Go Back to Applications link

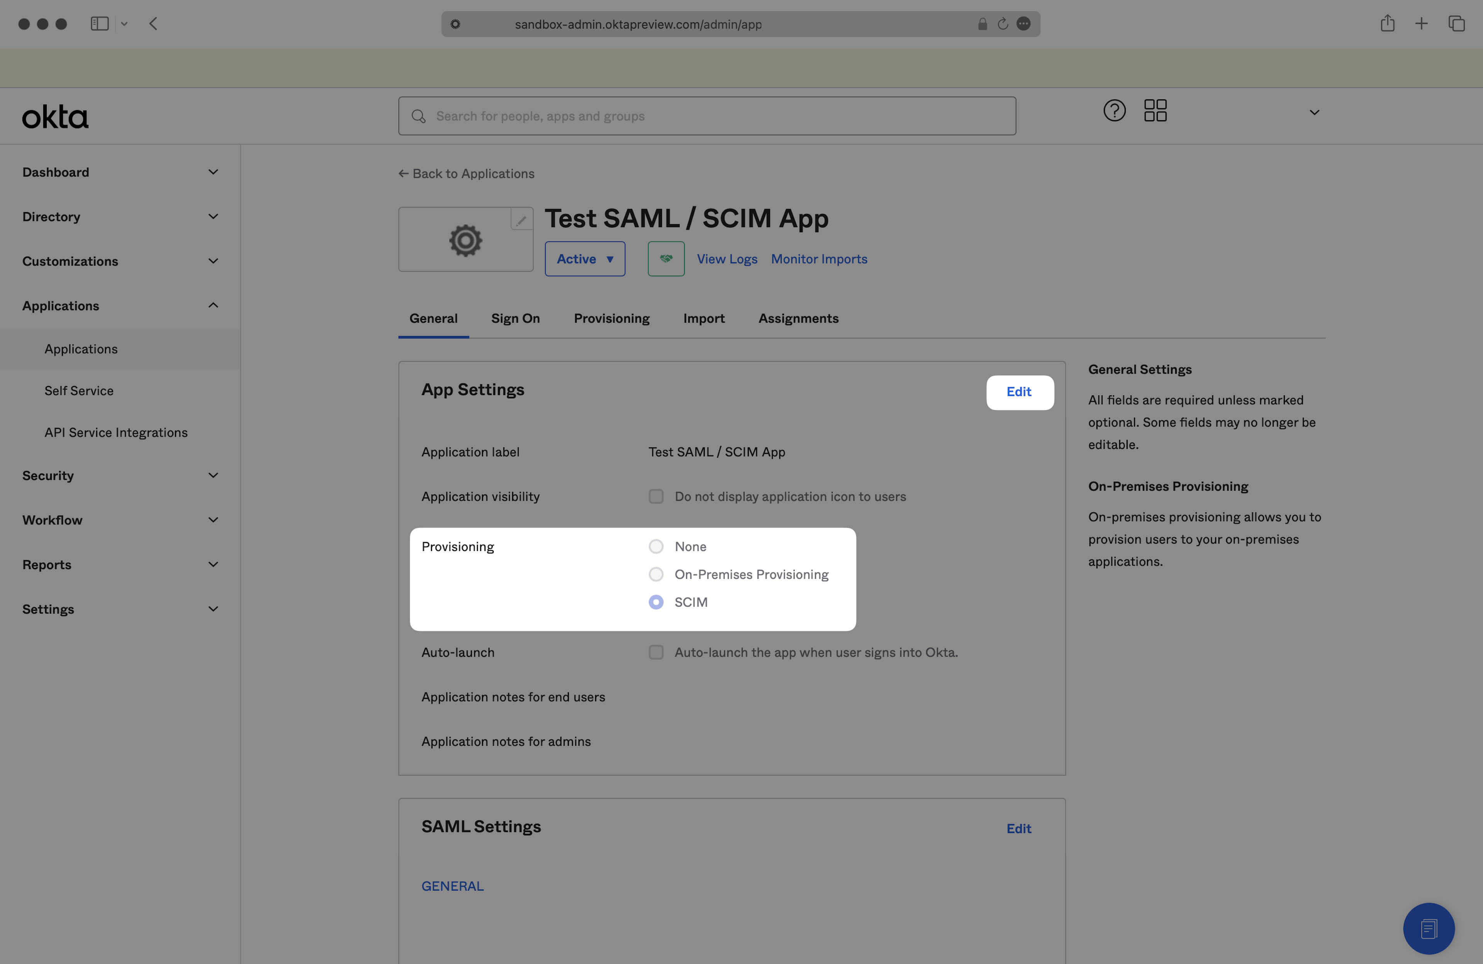coord(466,174)
